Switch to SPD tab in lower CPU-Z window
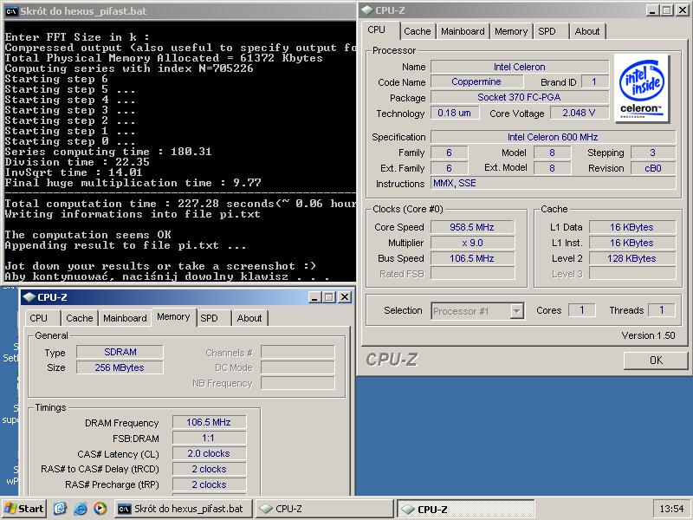 point(209,318)
